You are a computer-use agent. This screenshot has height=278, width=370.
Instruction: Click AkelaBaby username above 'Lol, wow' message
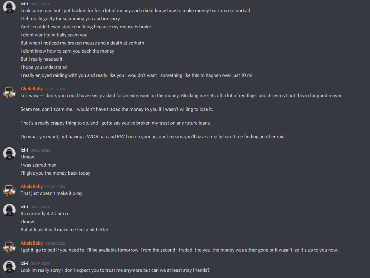pyautogui.click(x=32, y=89)
